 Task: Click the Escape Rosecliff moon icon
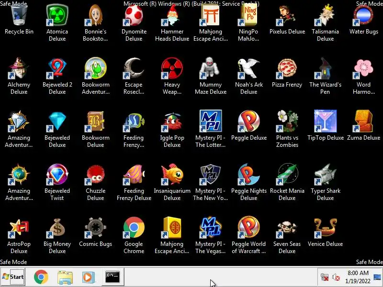(134, 68)
